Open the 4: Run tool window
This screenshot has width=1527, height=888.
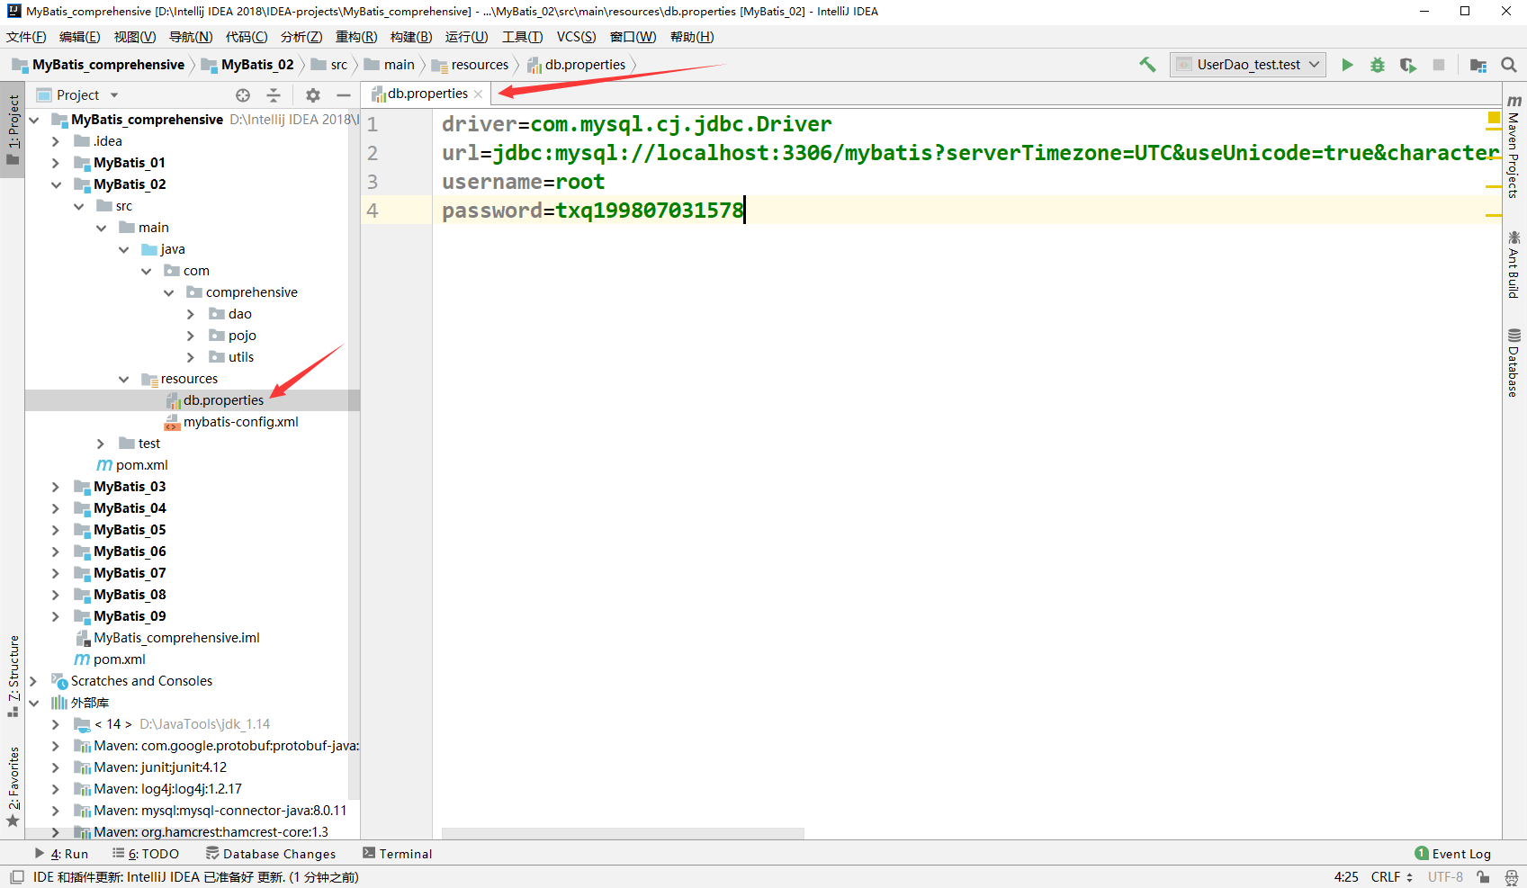[61, 854]
